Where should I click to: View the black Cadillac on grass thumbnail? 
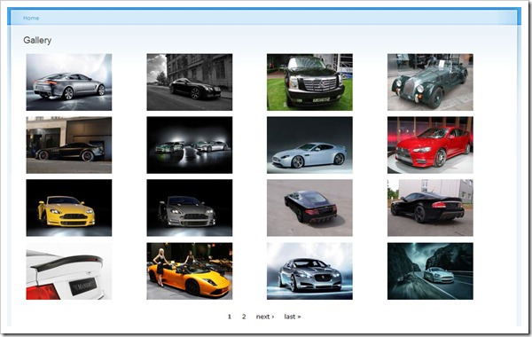pyautogui.click(x=309, y=82)
